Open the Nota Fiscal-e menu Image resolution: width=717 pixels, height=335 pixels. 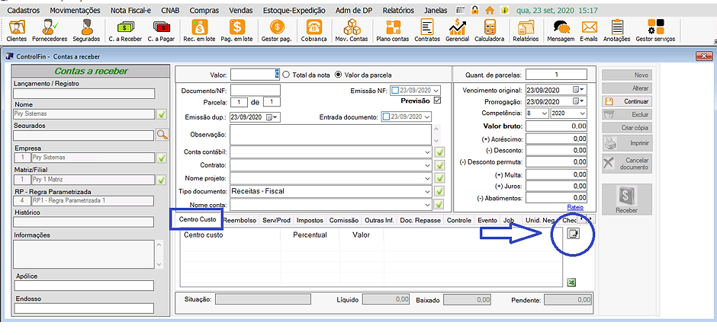(x=131, y=10)
